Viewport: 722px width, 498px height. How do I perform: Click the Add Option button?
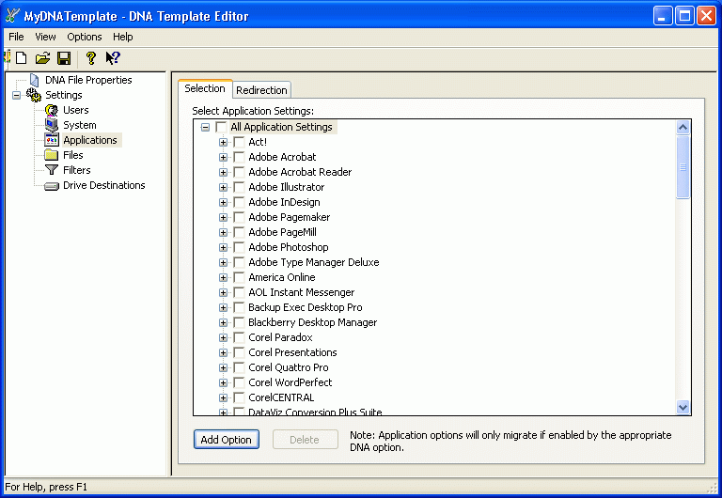[x=226, y=440]
